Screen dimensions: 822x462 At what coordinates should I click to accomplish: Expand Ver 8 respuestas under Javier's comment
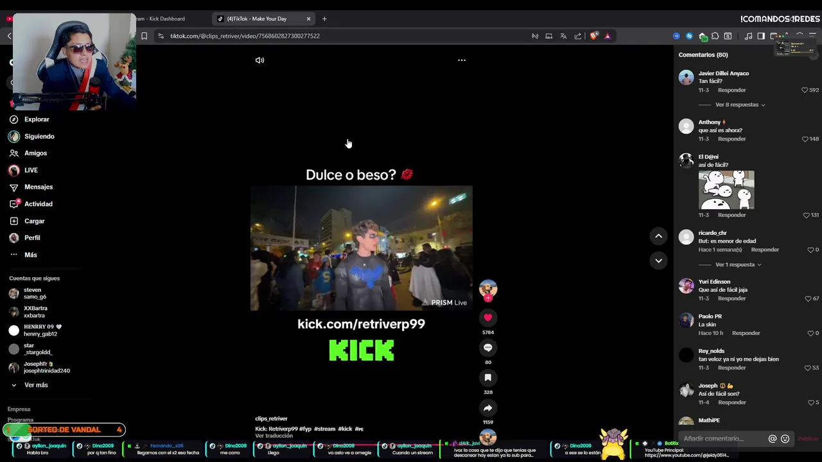(x=737, y=105)
